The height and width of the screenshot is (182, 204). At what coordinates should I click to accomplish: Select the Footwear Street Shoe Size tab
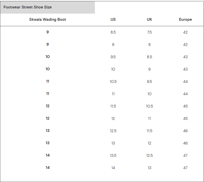(x=28, y=7)
